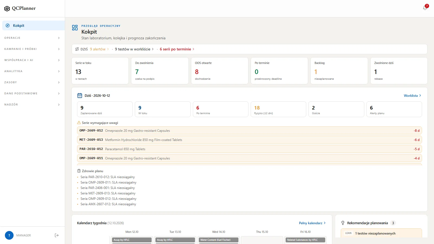The height and width of the screenshot is (244, 434).
Task: Expand the KAMPANIE I PRÓBKI section
Action: point(32,49)
